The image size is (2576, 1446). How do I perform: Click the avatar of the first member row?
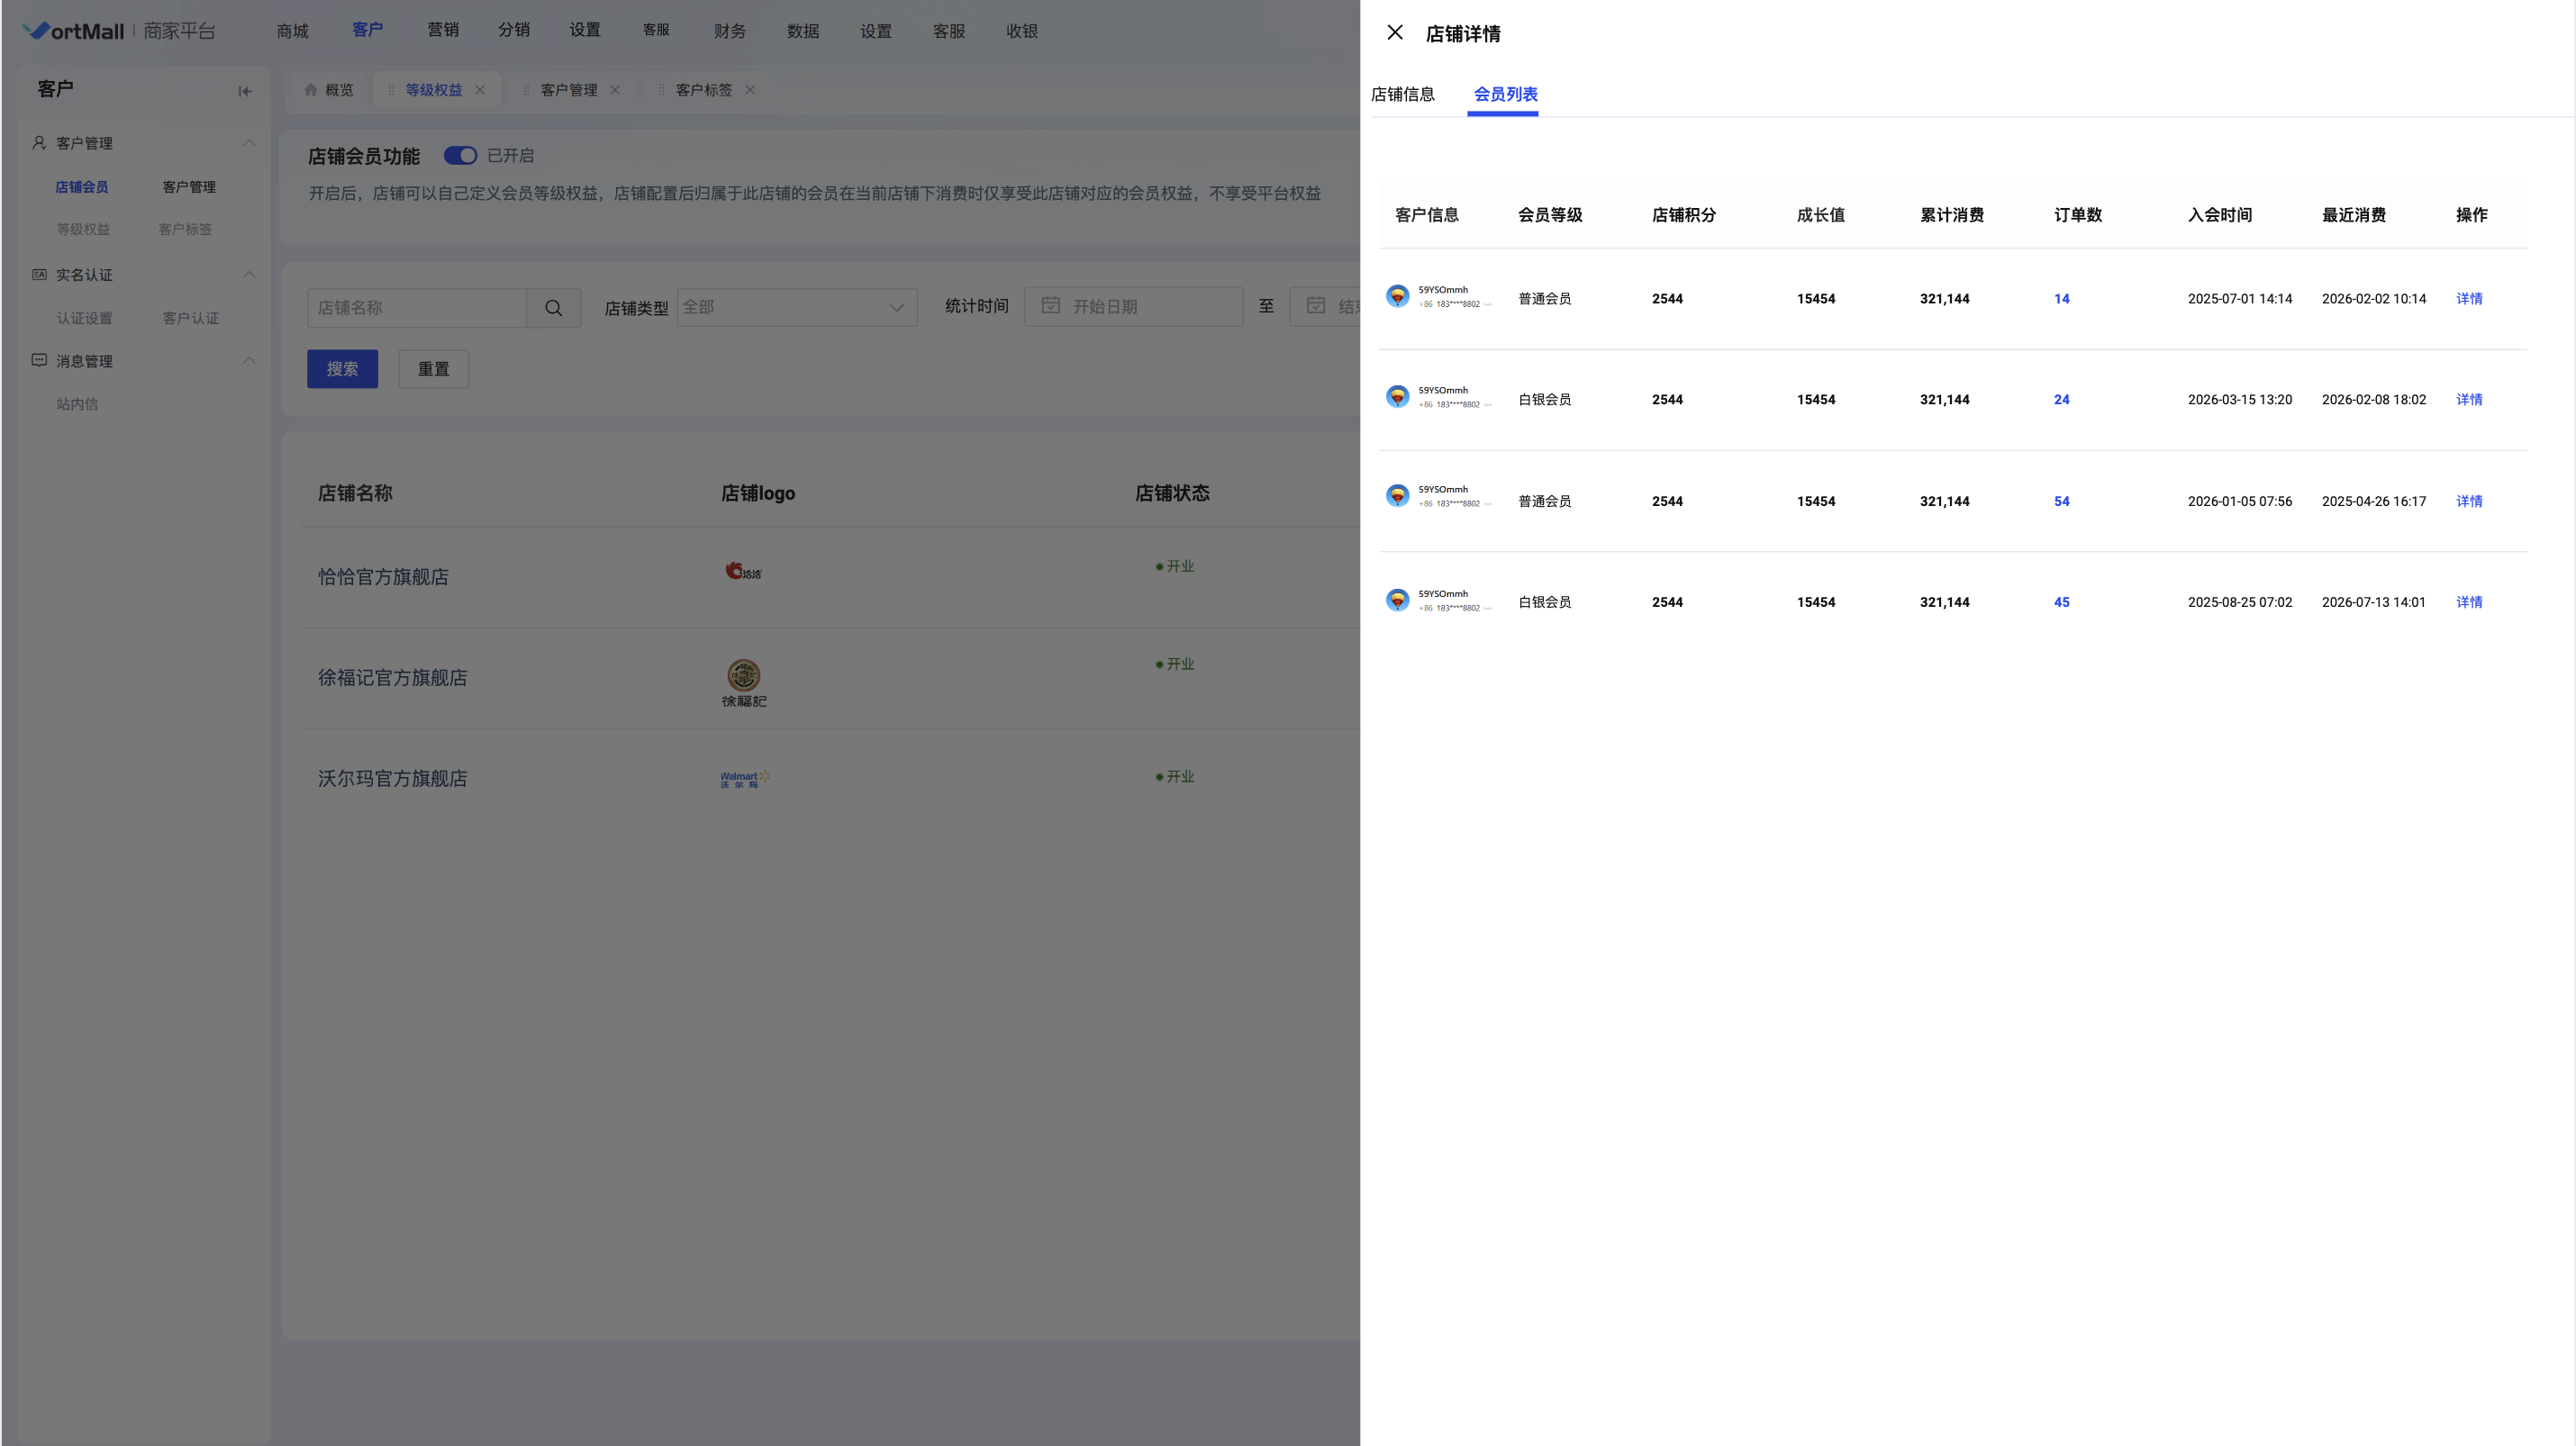tap(1397, 297)
